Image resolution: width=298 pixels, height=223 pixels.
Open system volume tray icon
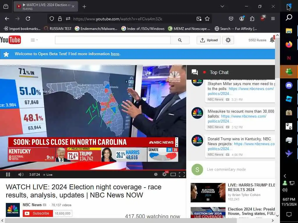pos(285,190)
